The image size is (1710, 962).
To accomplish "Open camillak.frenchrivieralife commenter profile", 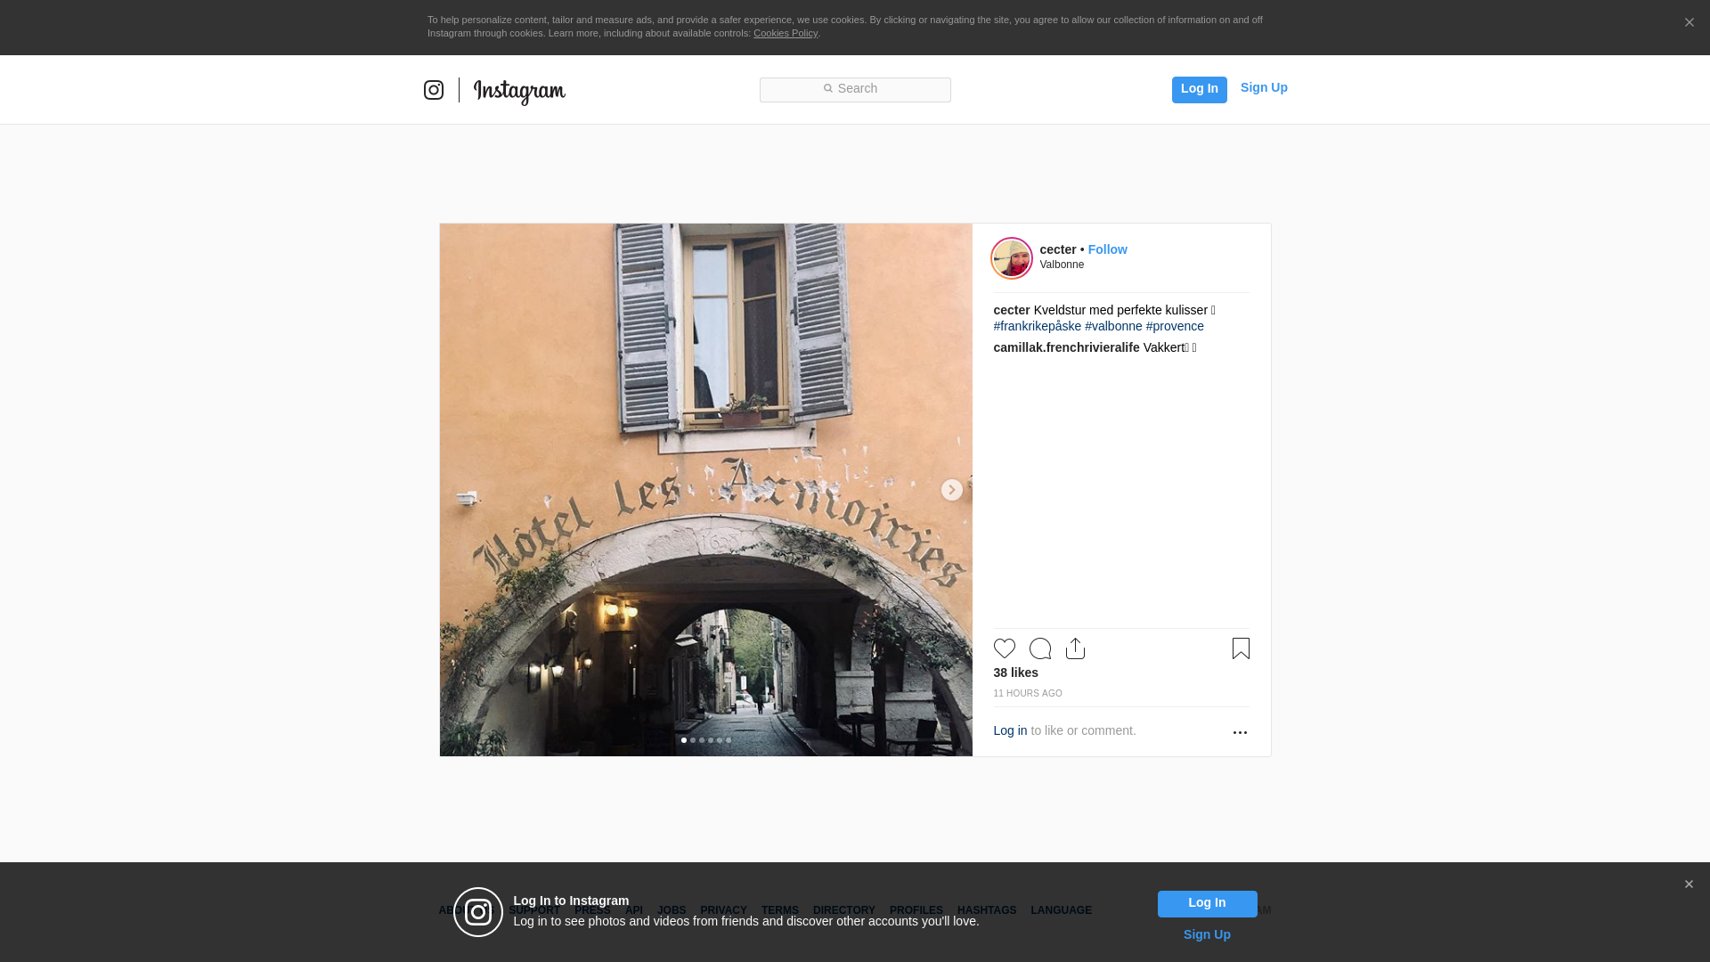I will (1066, 347).
